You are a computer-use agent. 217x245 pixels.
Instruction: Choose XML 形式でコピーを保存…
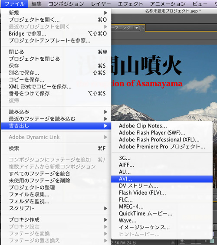56,86
